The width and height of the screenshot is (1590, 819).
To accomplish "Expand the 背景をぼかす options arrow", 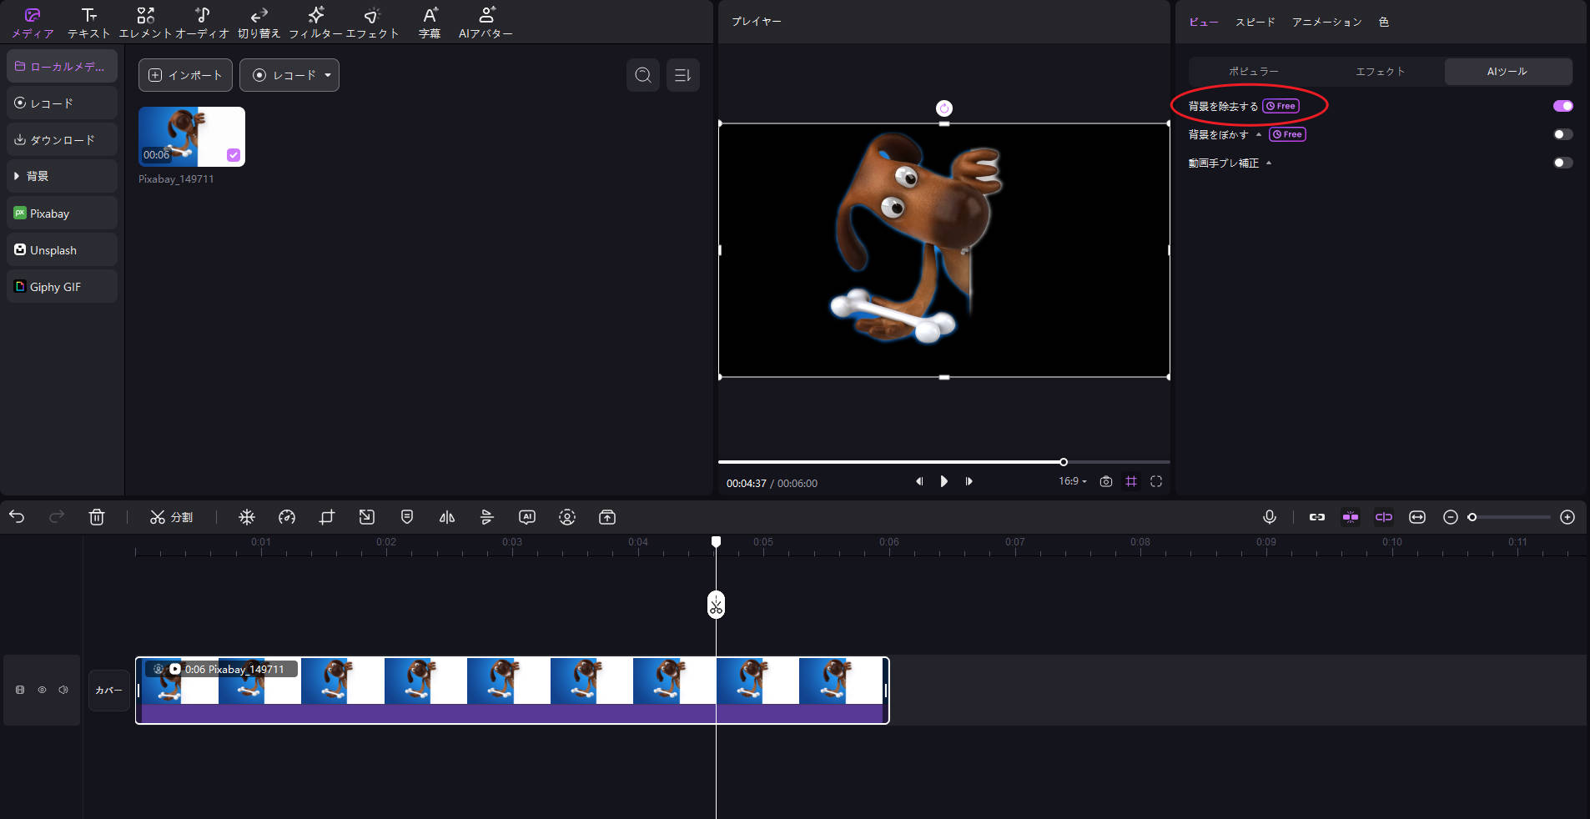I will (x=1259, y=134).
